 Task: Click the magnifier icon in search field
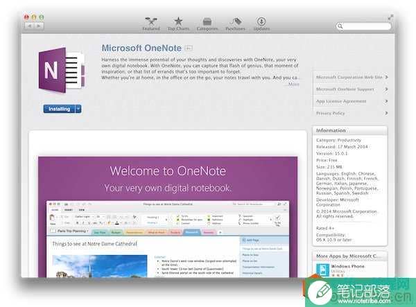(x=340, y=26)
